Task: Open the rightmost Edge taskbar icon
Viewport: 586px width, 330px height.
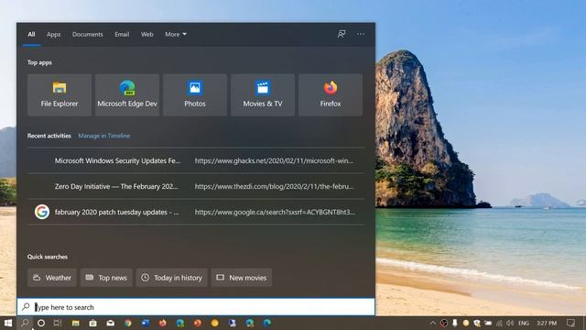Action: (x=267, y=323)
